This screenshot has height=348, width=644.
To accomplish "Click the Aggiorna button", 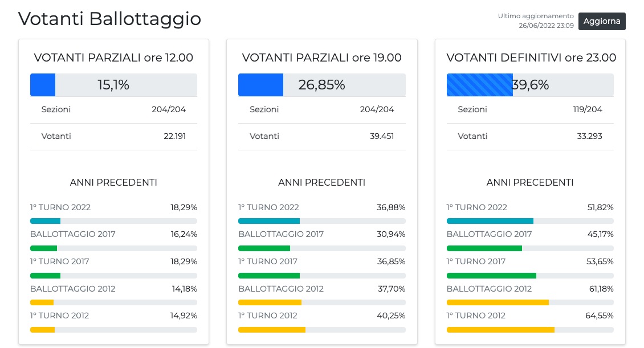I will 602,21.
